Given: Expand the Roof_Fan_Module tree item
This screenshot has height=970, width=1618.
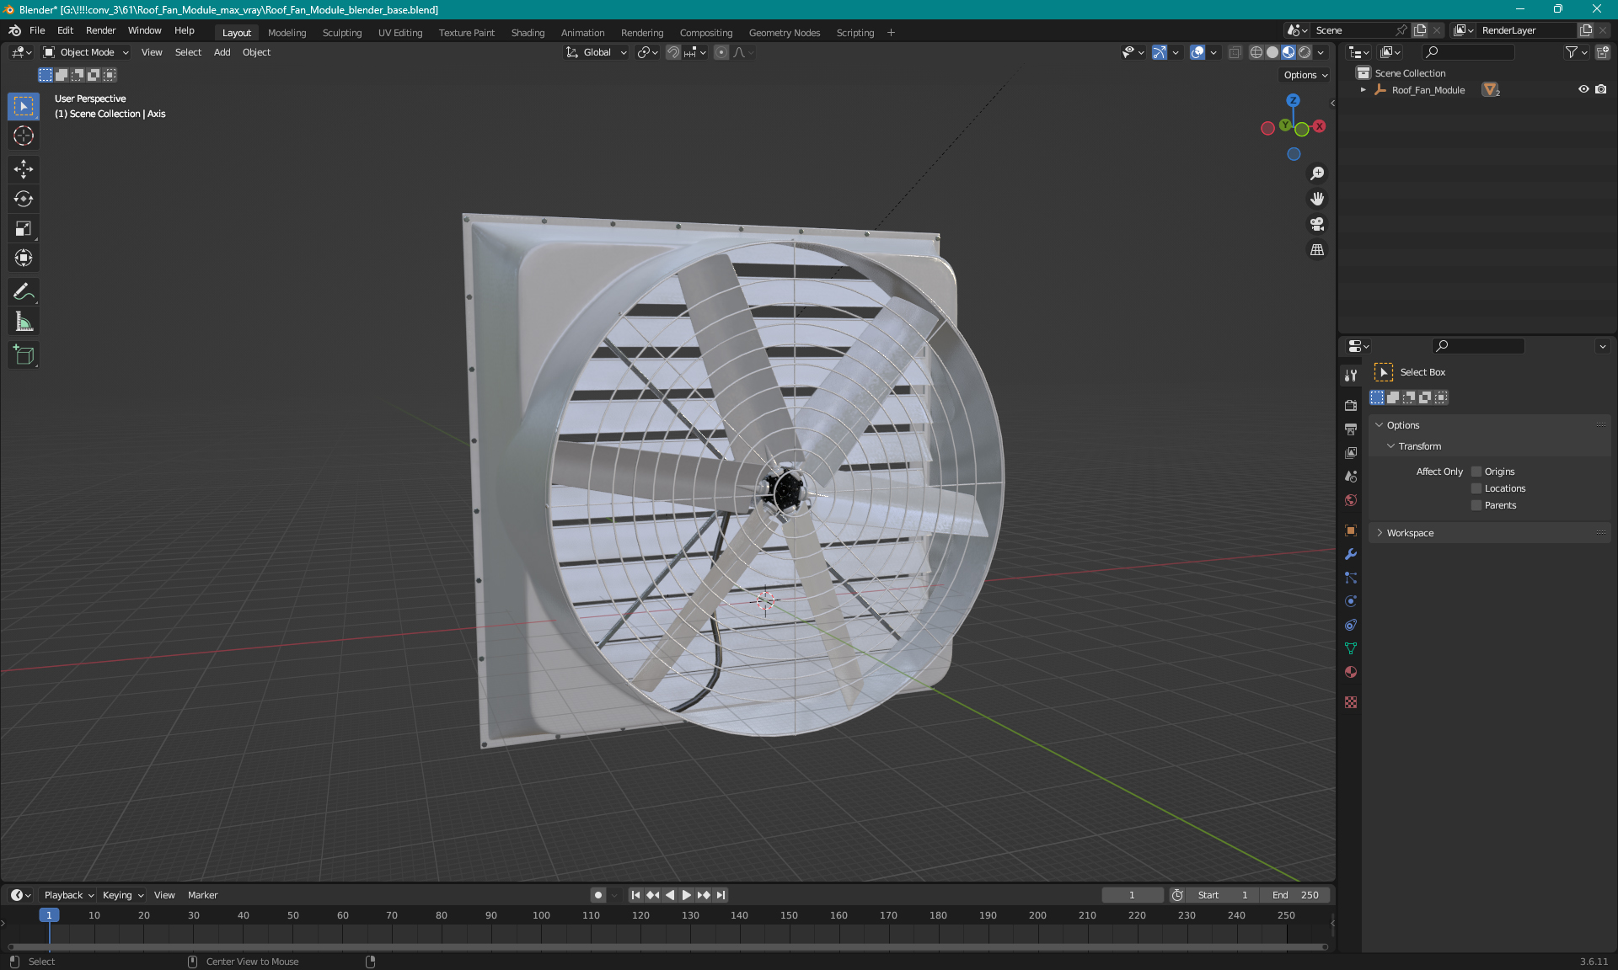Looking at the screenshot, I should pos(1364,90).
